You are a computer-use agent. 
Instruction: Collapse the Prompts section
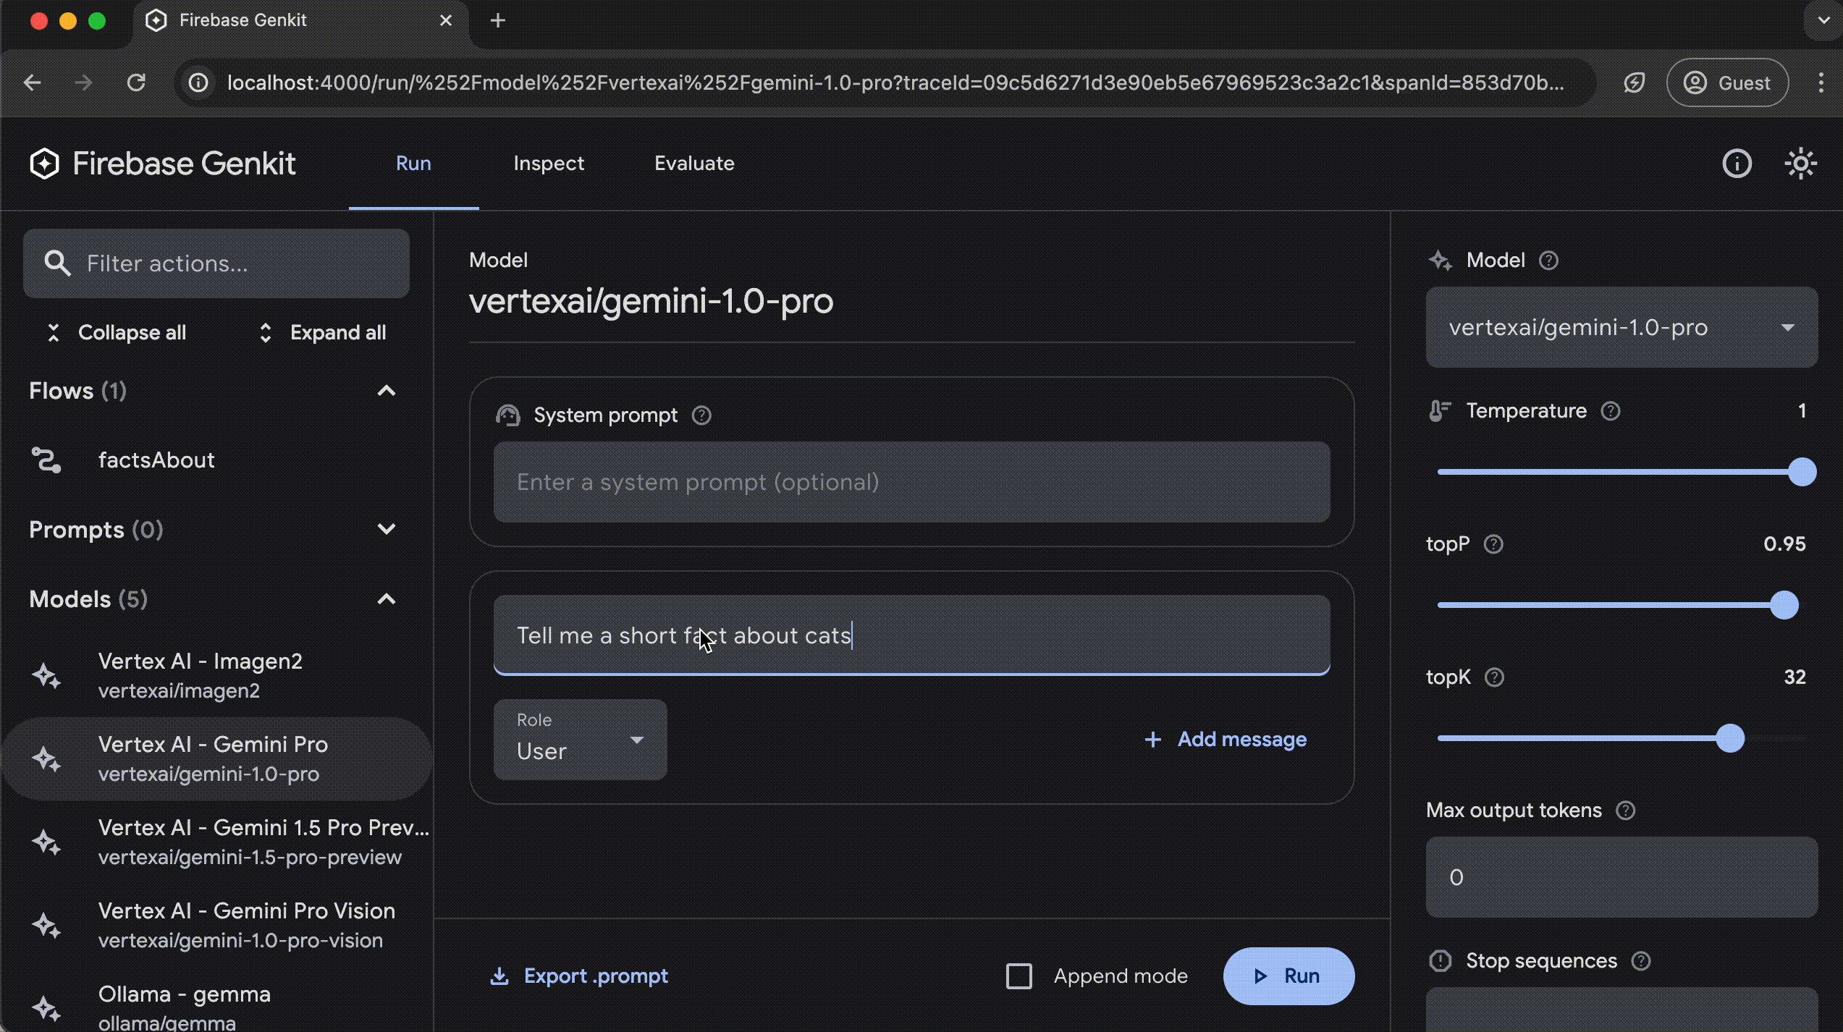(x=385, y=528)
